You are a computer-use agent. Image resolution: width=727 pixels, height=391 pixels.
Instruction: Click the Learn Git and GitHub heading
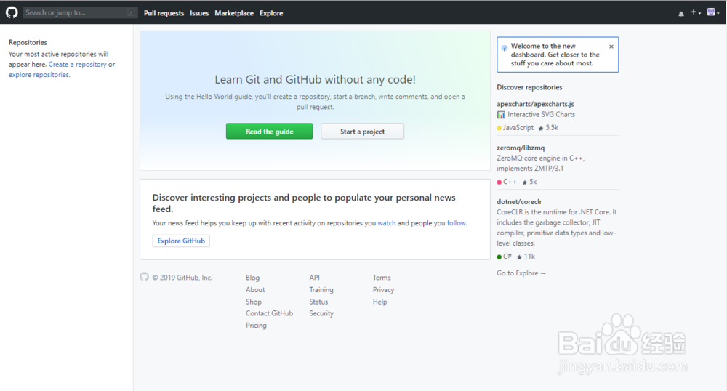pos(315,79)
